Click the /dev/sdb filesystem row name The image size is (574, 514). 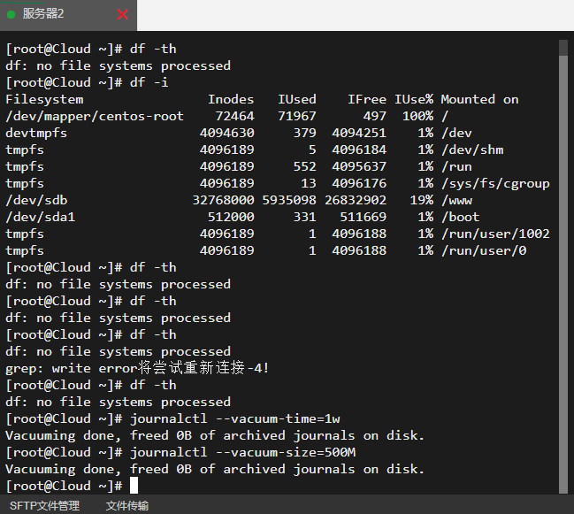(x=36, y=200)
